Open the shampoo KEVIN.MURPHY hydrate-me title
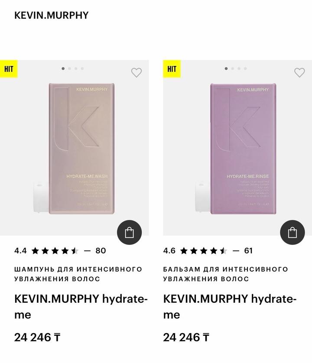The image size is (312, 363). point(81,307)
